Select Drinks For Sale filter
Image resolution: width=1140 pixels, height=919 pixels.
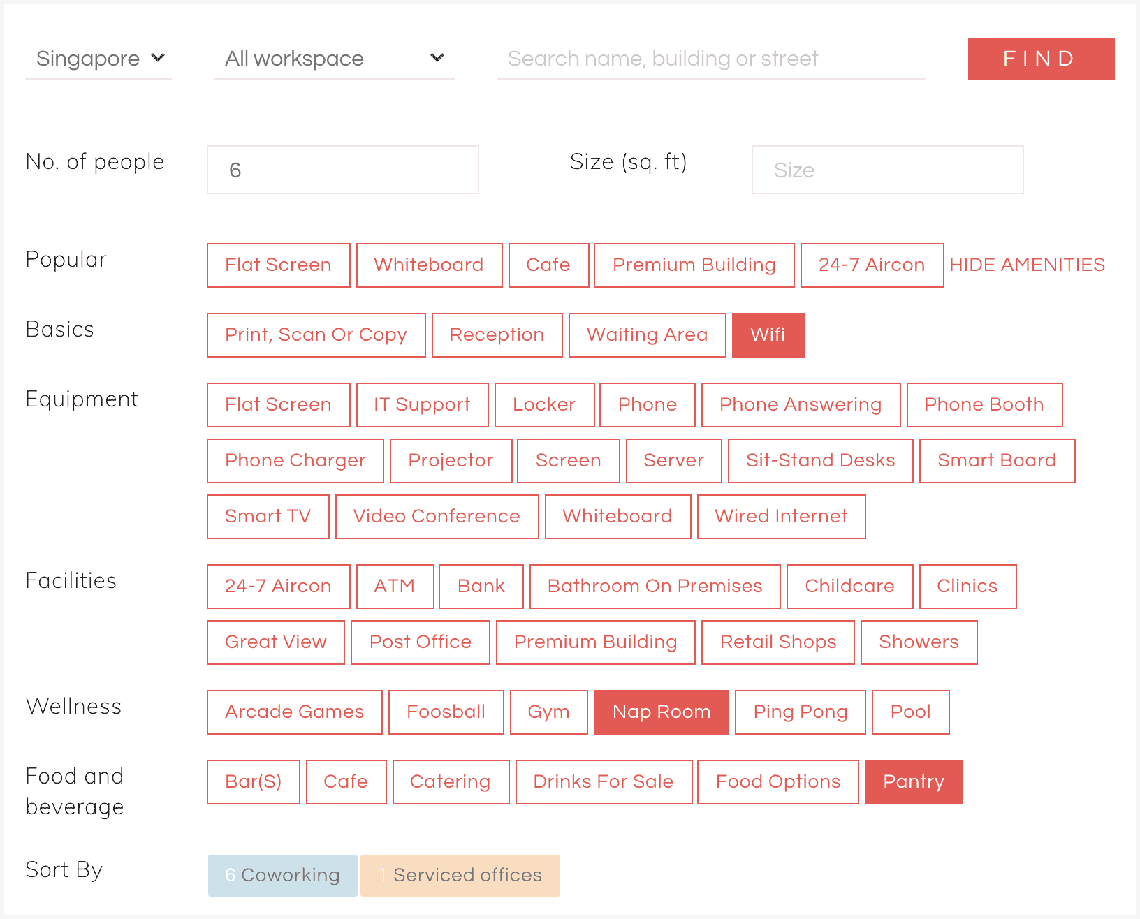604,782
